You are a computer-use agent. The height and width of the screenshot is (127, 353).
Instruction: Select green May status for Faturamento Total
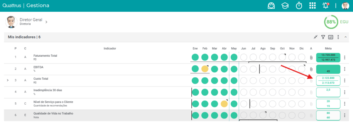coord(234,57)
